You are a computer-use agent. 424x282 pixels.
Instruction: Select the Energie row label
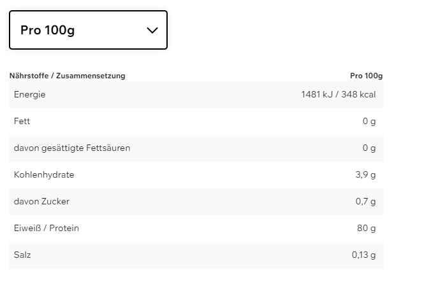tap(29, 95)
